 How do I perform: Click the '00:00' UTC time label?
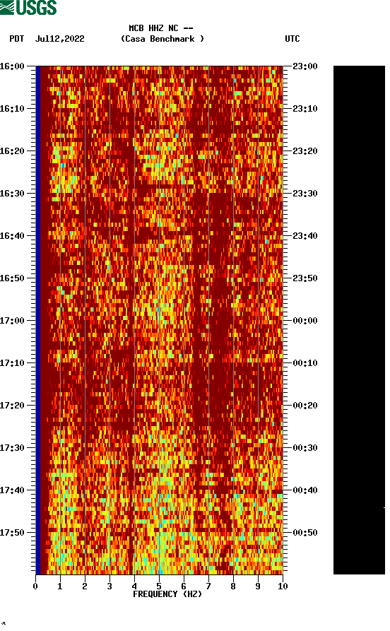click(305, 321)
